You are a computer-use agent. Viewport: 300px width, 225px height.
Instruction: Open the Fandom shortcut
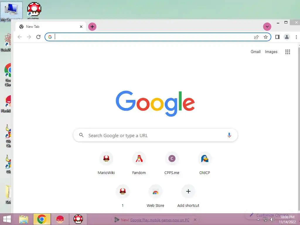[x=139, y=163]
